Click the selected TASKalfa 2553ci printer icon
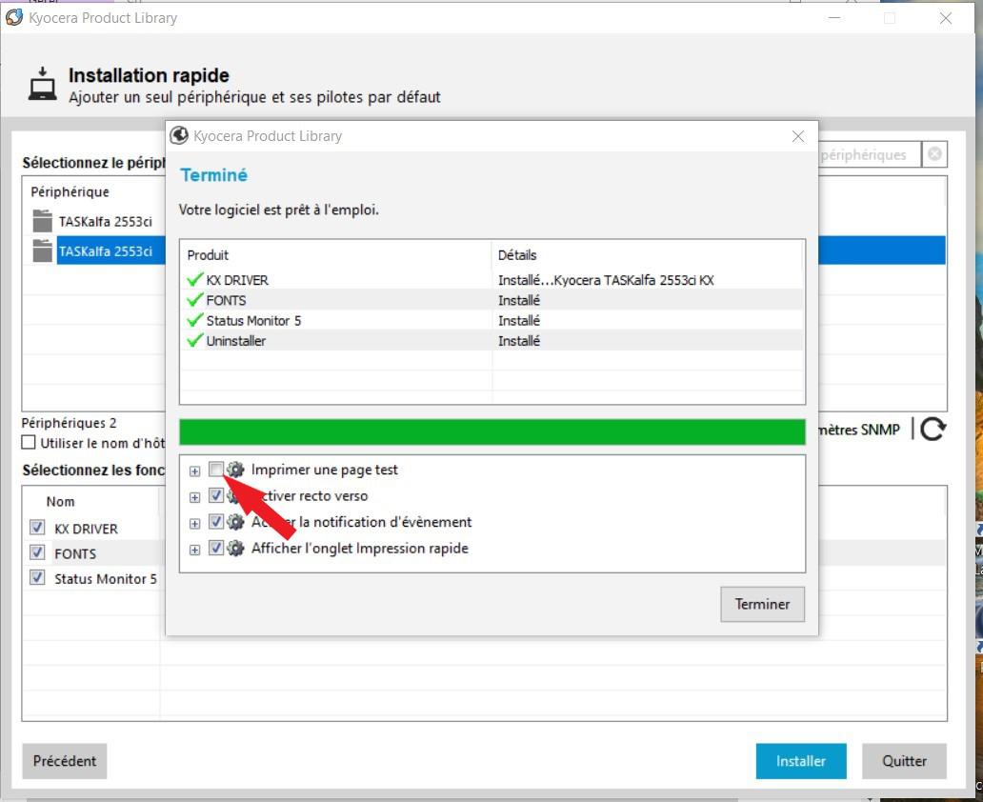Viewport: 983px width, 802px height. point(42,251)
